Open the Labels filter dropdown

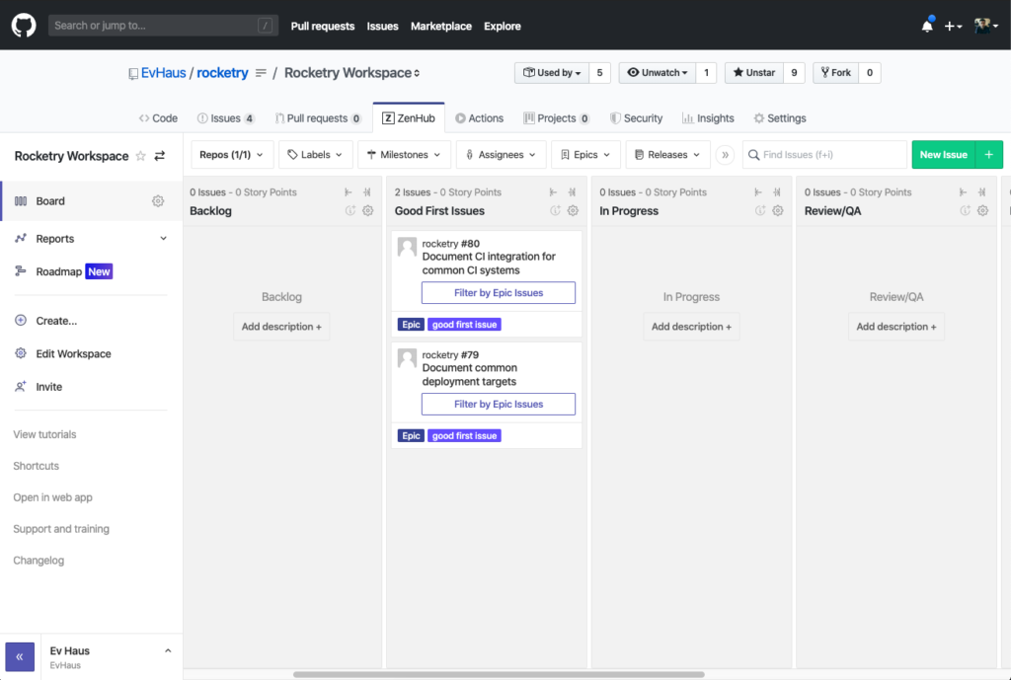[x=315, y=155]
